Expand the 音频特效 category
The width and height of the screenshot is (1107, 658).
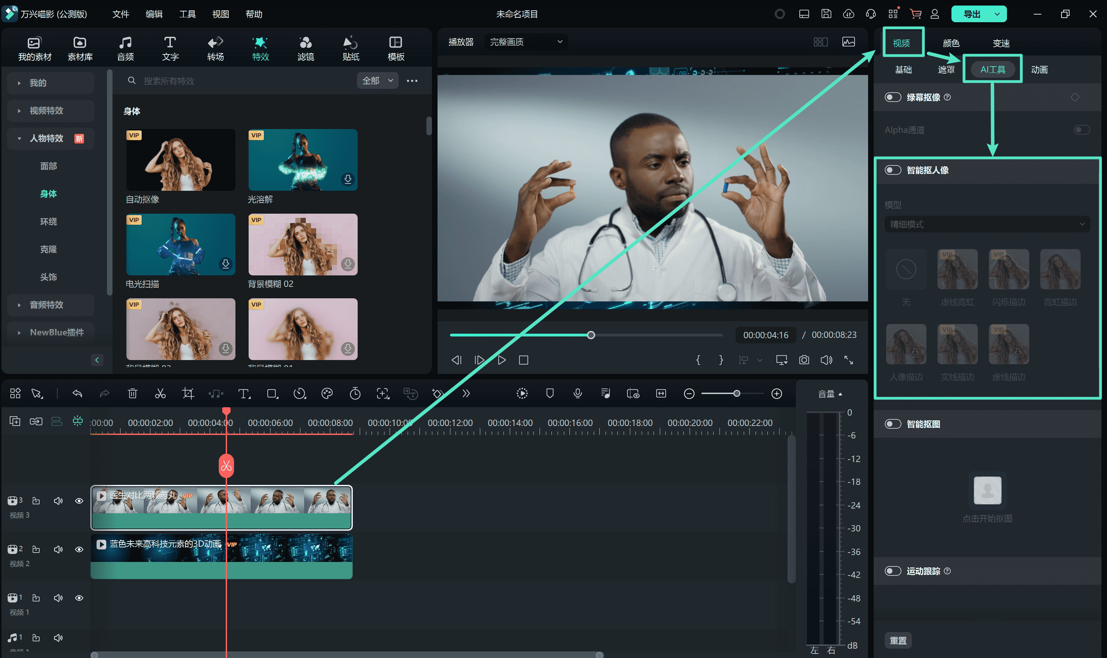tap(51, 305)
